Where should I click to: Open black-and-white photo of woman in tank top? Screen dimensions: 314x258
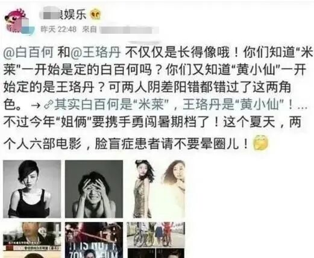32,189
